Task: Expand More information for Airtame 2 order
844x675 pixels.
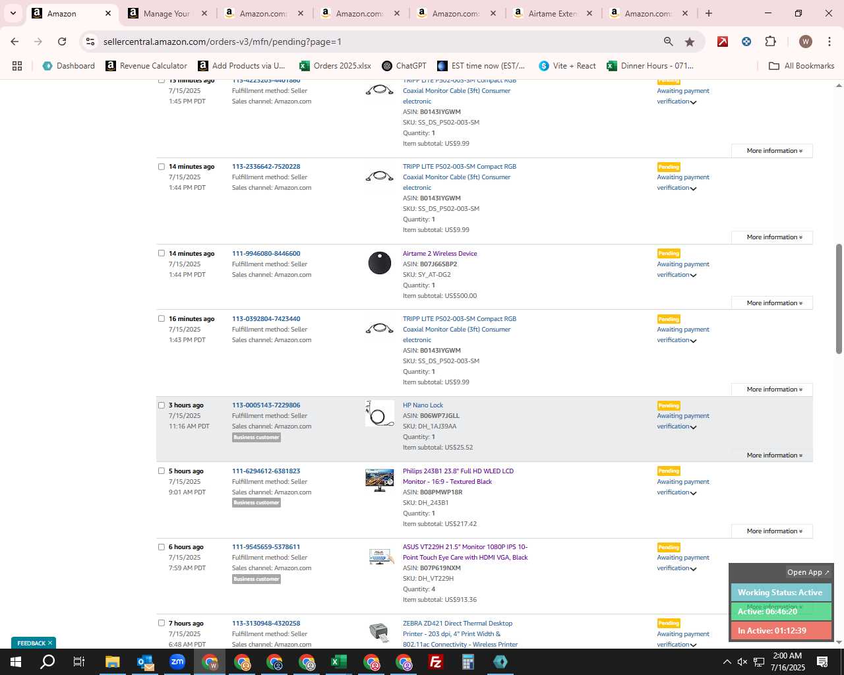Action: click(772, 303)
